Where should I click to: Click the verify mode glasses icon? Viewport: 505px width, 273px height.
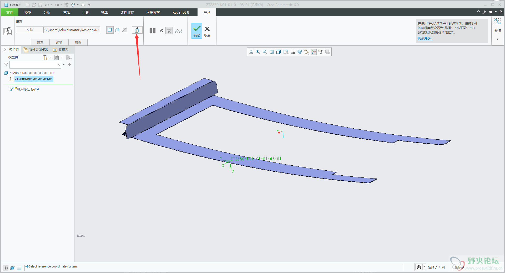179,31
